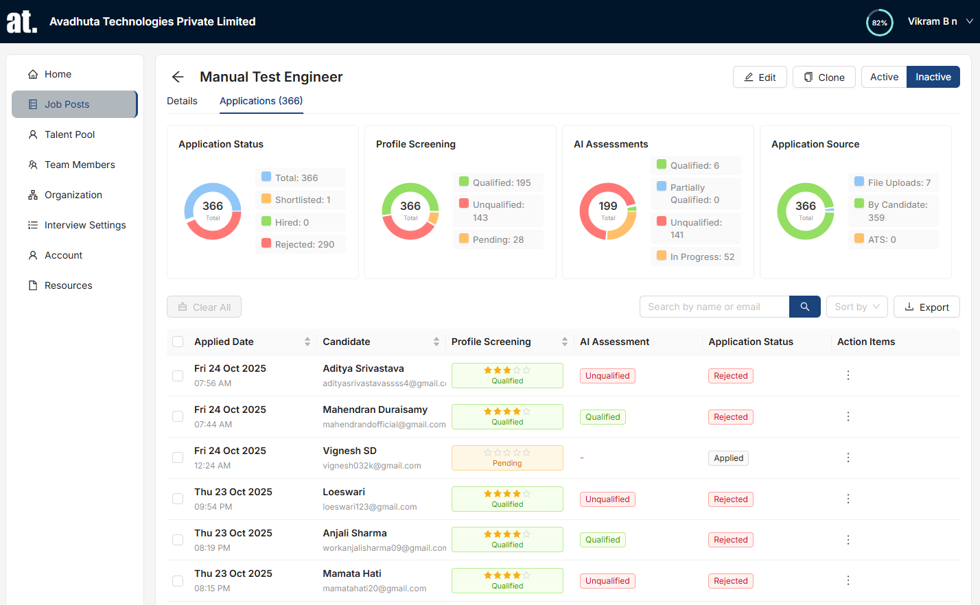
Task: Open the Applications (366) tab
Action: click(x=261, y=101)
